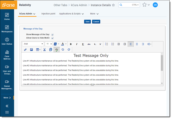Viewport: 172px width, 119px height.
Task: Open the text color picker
Action: pyautogui.click(x=64, y=44)
